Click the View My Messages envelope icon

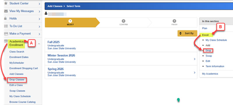[6, 11]
